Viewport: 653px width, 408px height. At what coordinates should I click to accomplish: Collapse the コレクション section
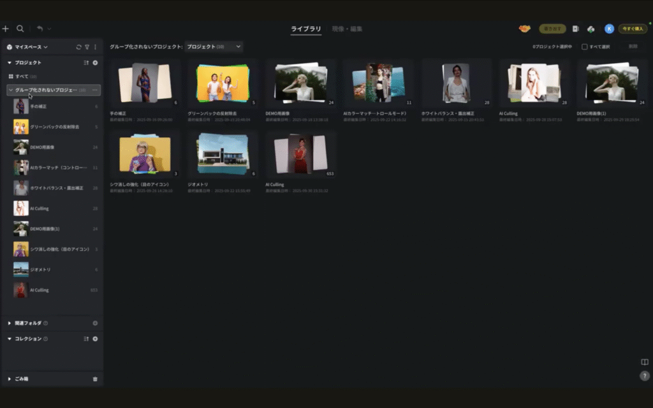click(x=10, y=339)
